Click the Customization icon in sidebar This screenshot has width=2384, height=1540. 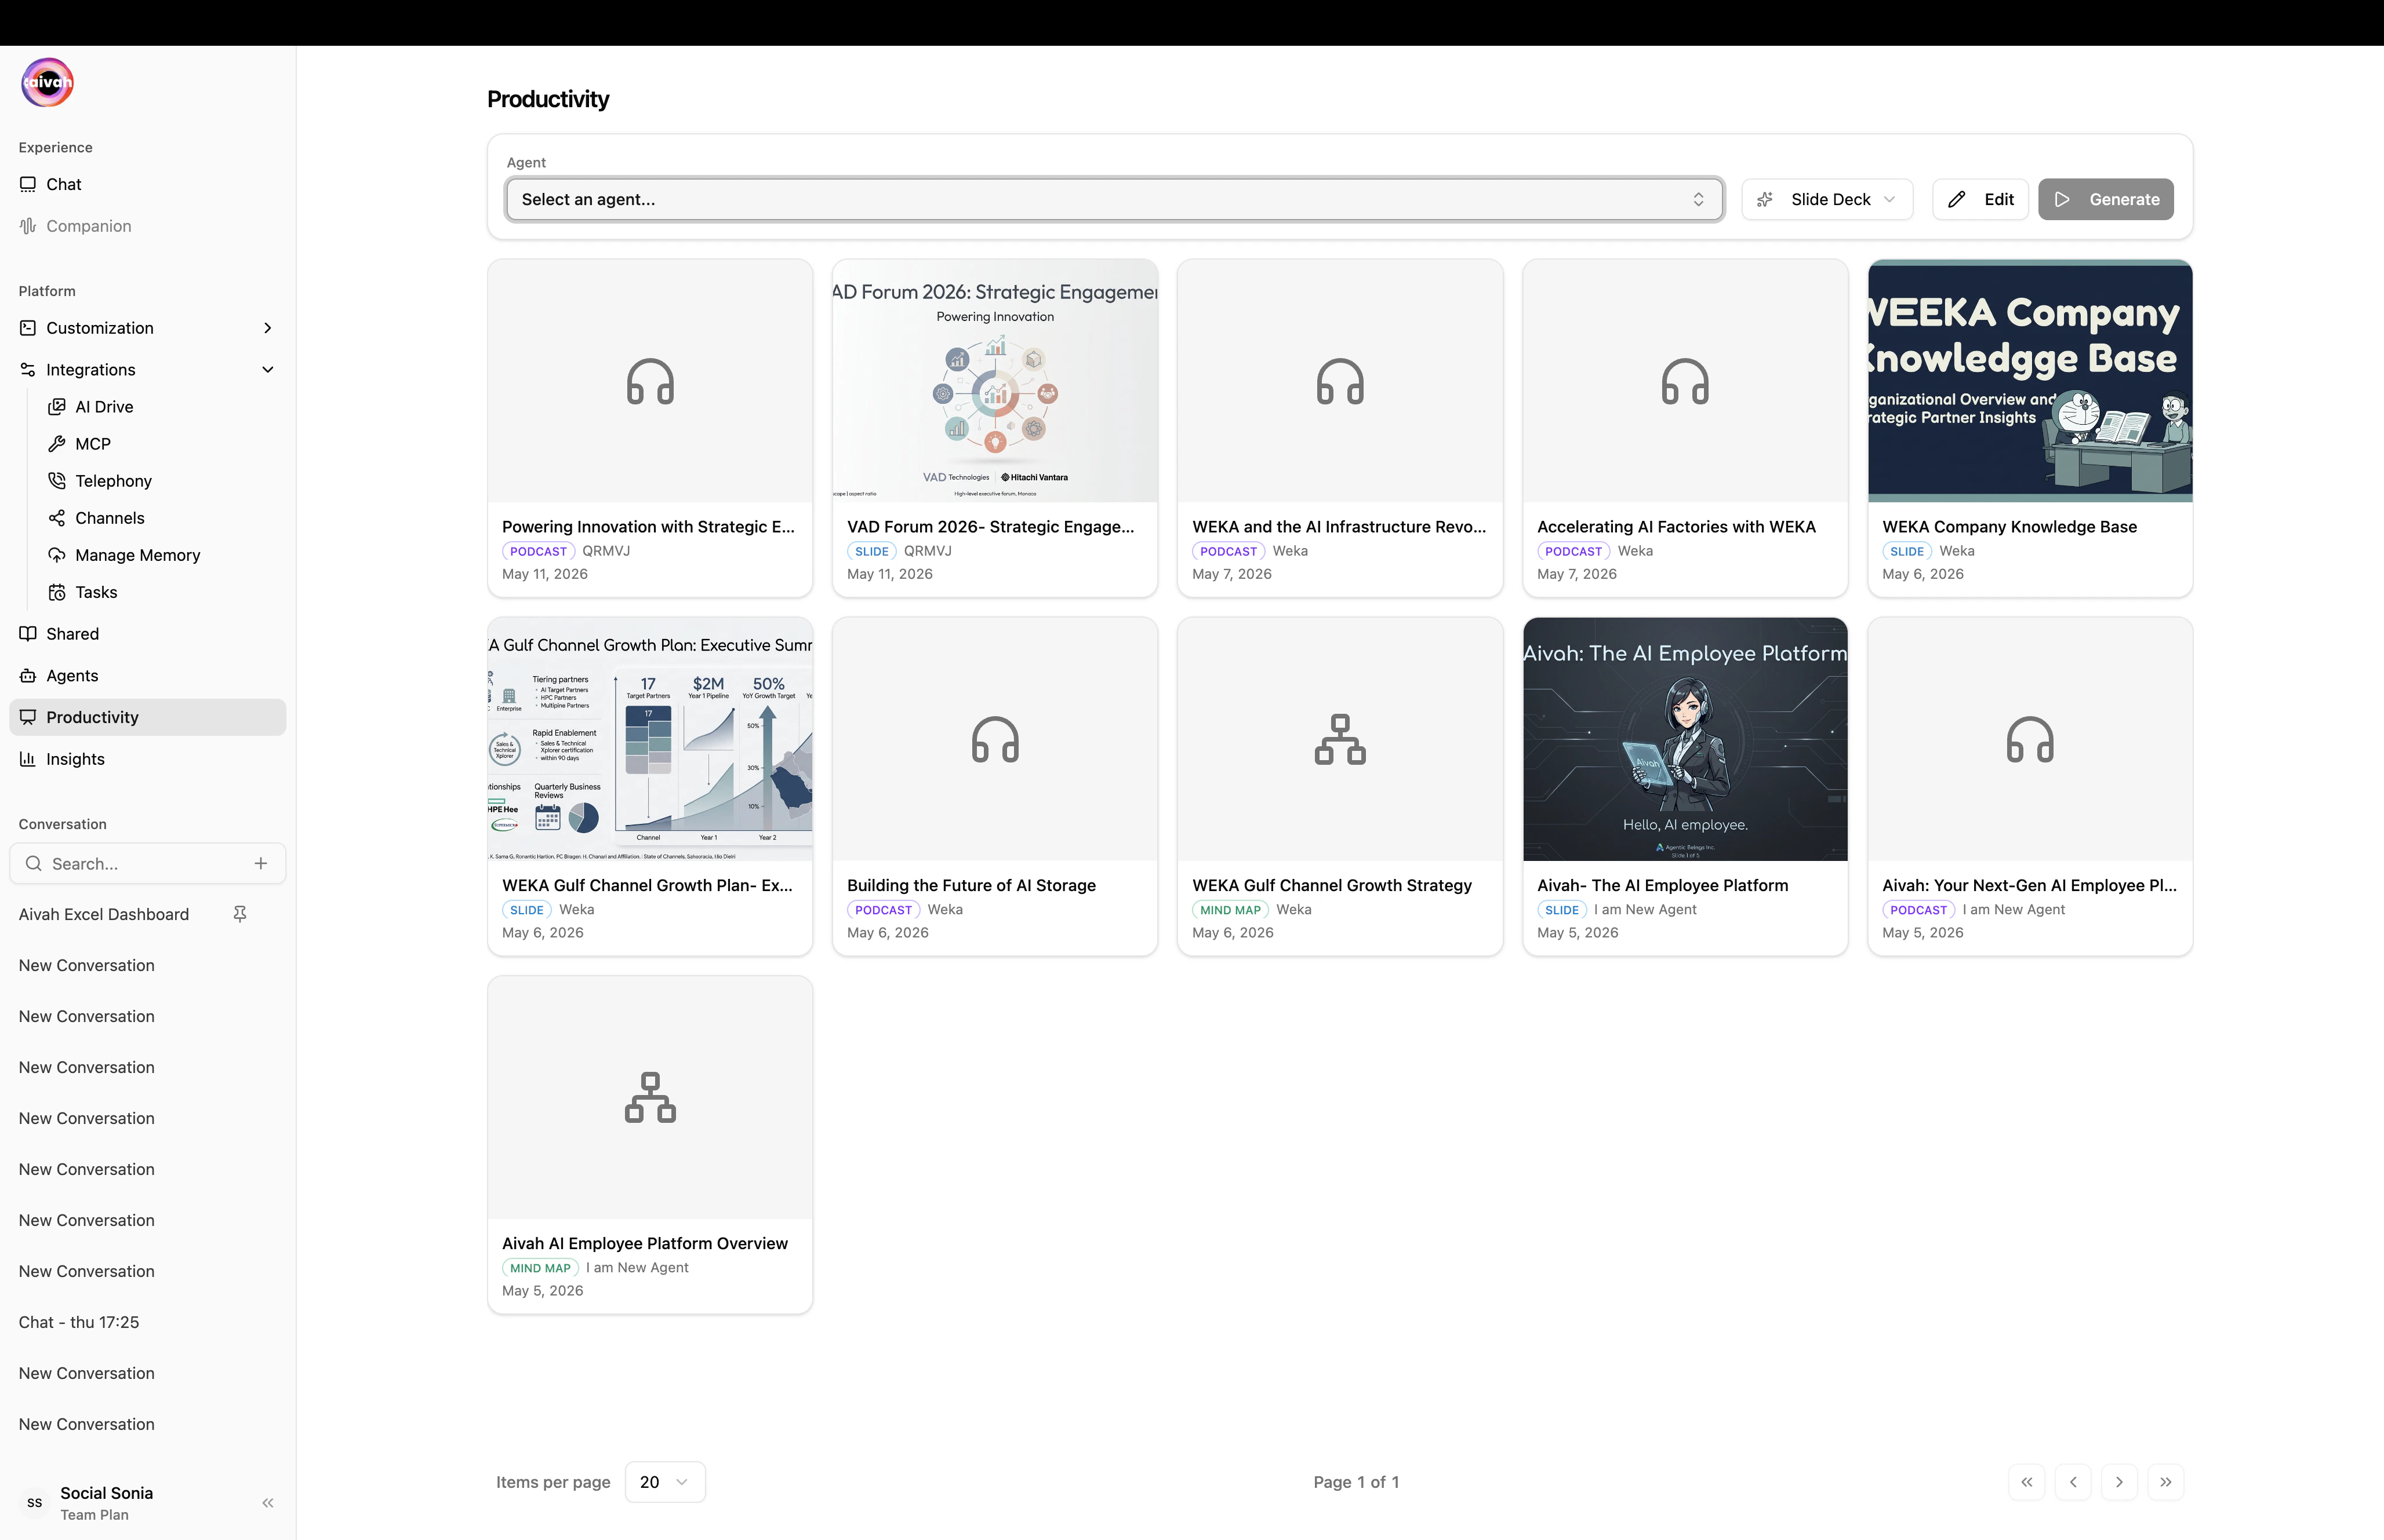pyautogui.click(x=28, y=328)
